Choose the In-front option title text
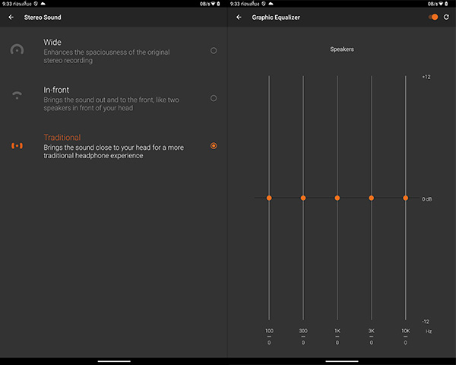 coord(57,90)
